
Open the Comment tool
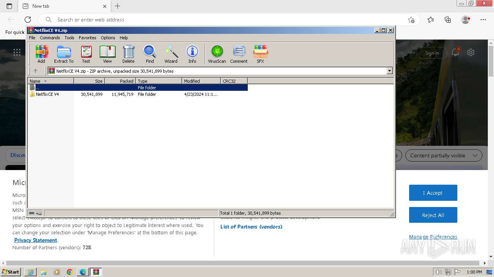coord(239,54)
